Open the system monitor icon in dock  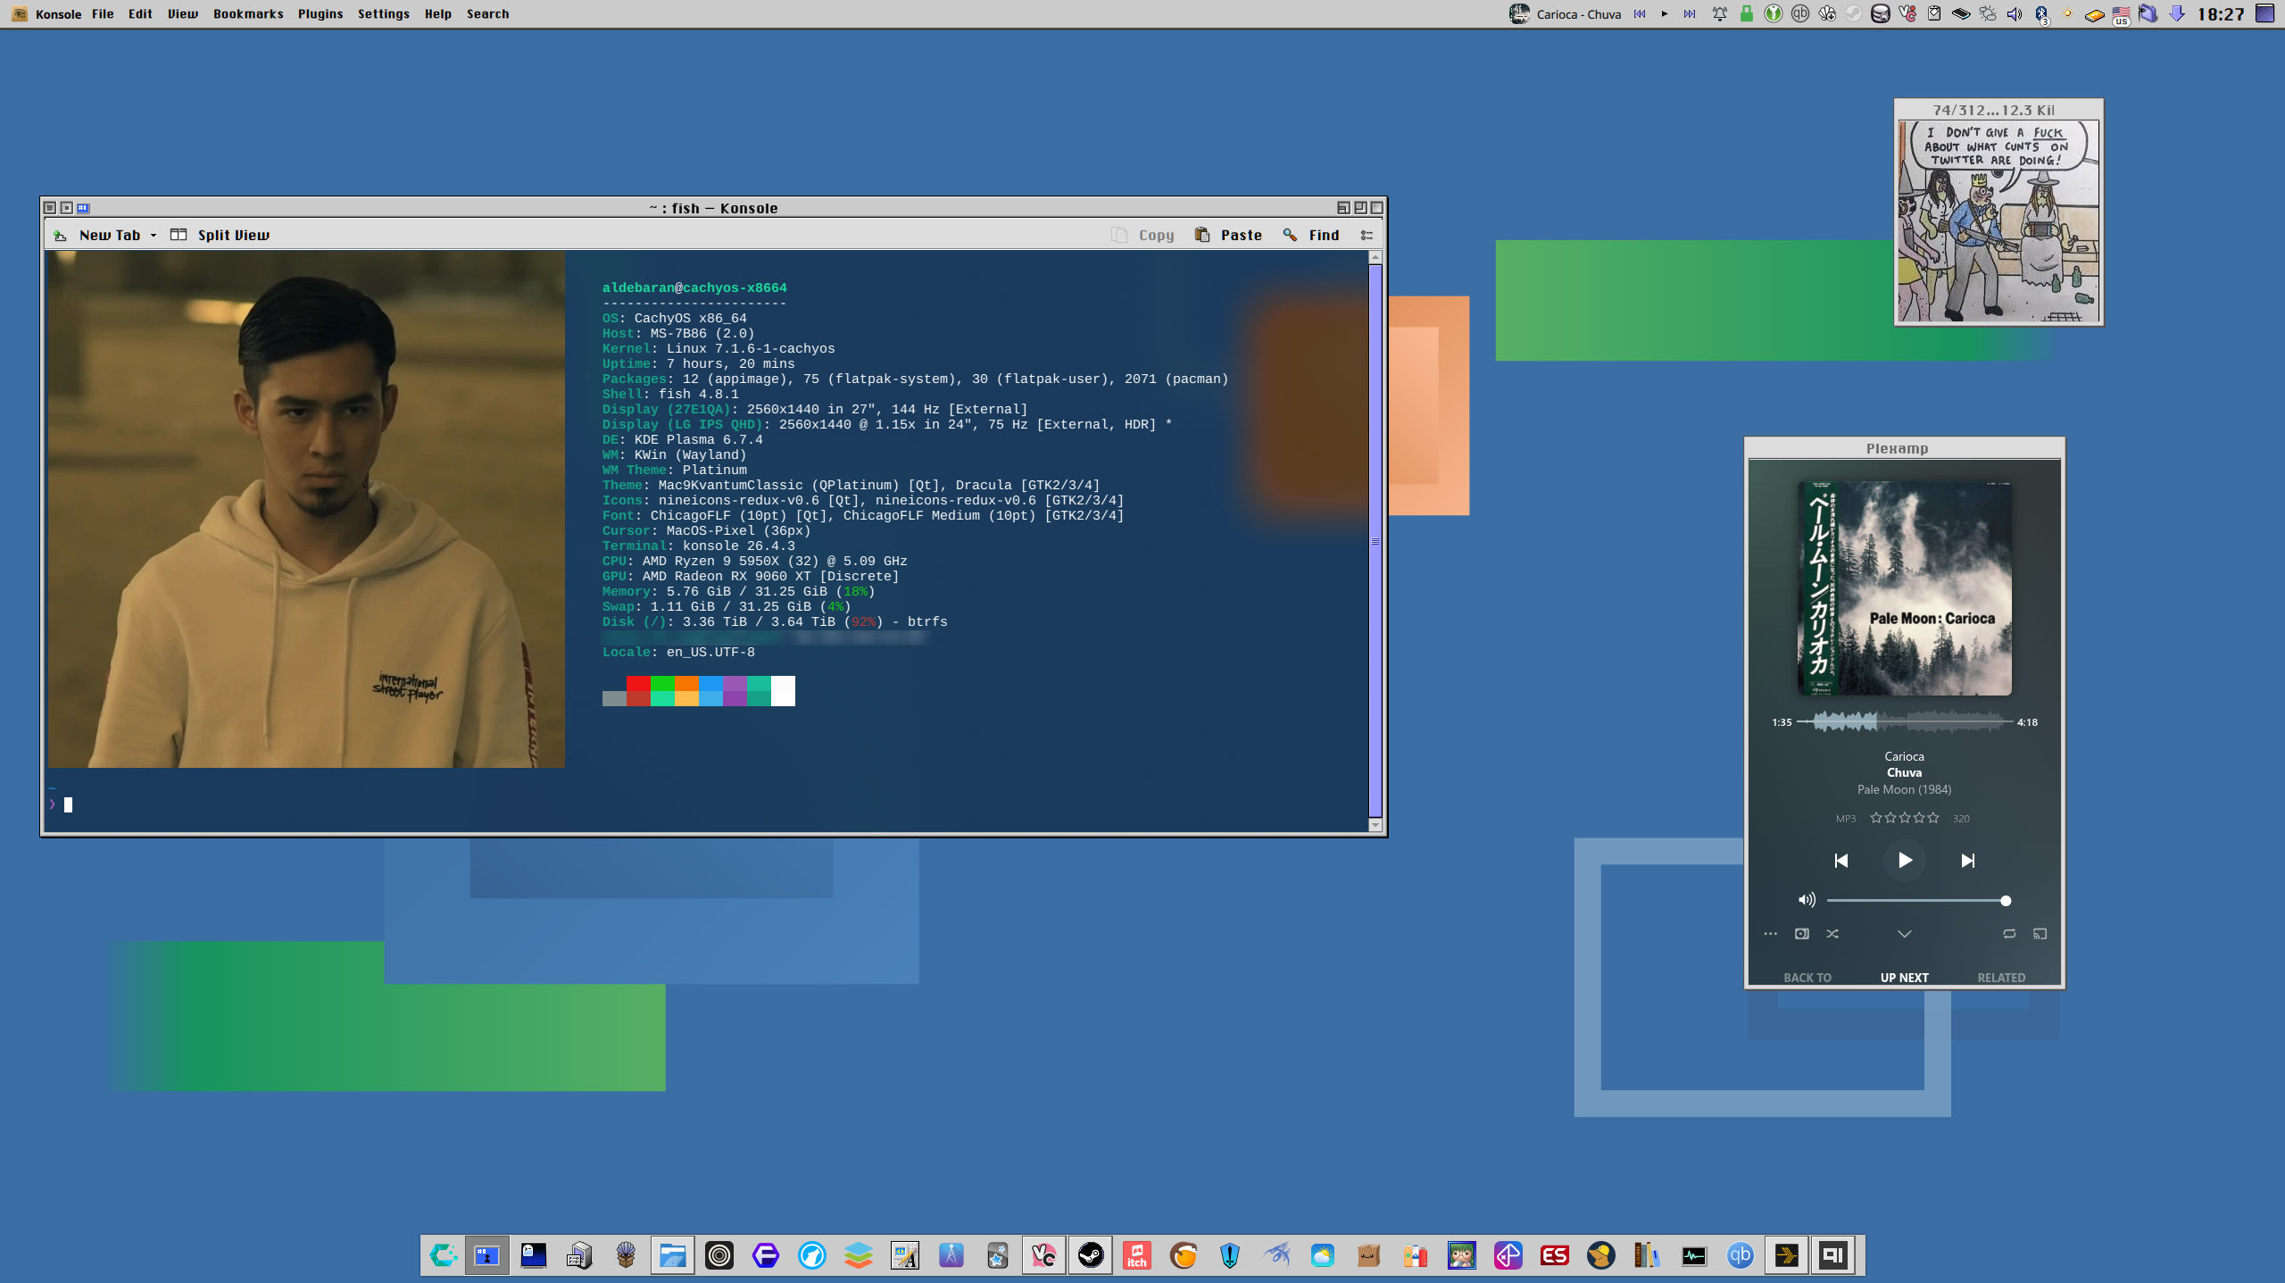pyautogui.click(x=1694, y=1255)
